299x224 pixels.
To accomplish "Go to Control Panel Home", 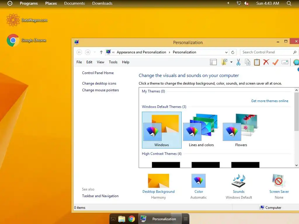I will click(x=98, y=73).
